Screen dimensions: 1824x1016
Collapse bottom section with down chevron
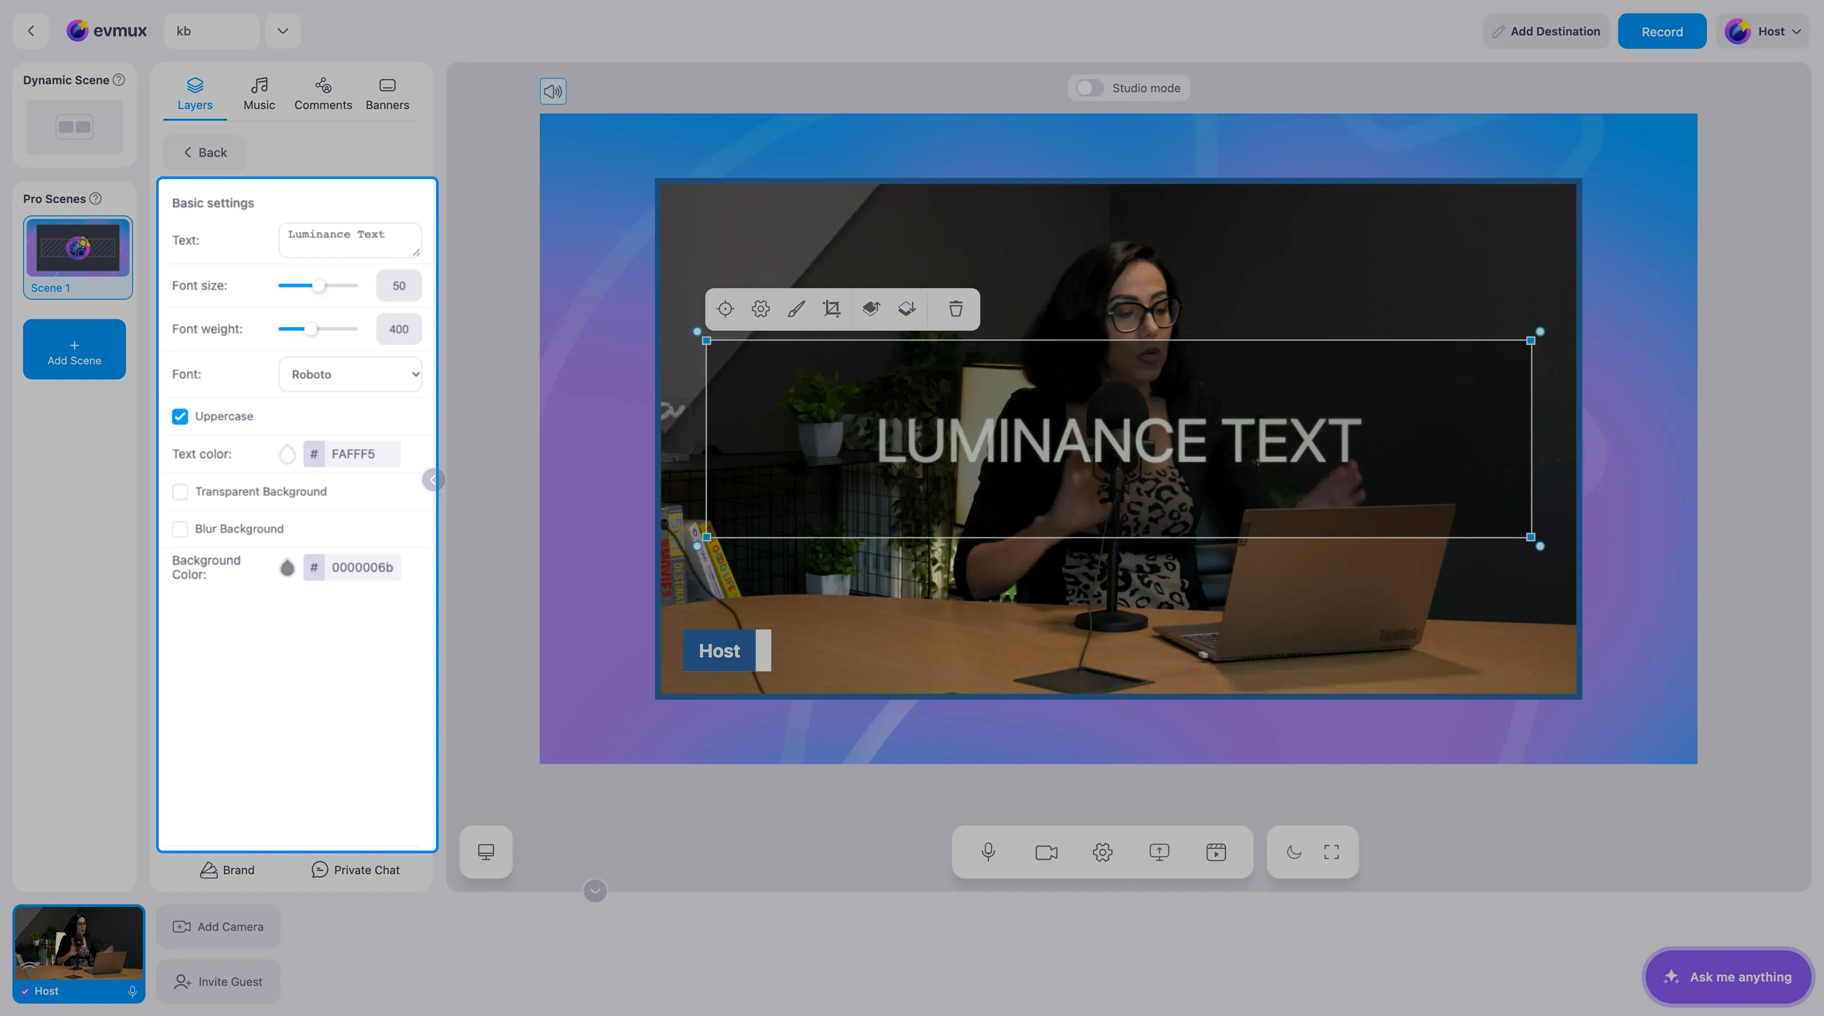point(595,891)
